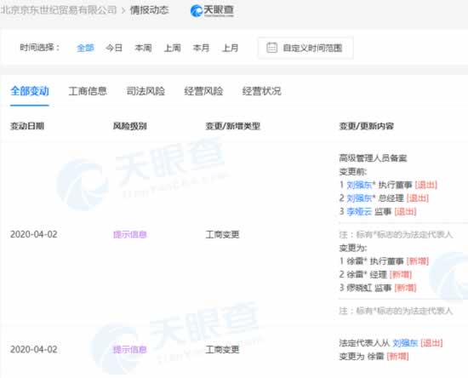The width and height of the screenshot is (468, 378).
Task: Switch to 工商信息 tab
Action: tap(88, 91)
